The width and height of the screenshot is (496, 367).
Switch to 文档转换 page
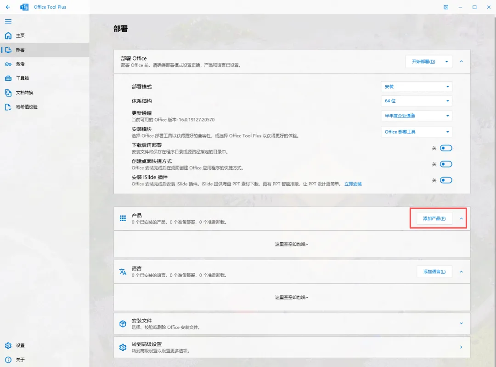point(45,92)
